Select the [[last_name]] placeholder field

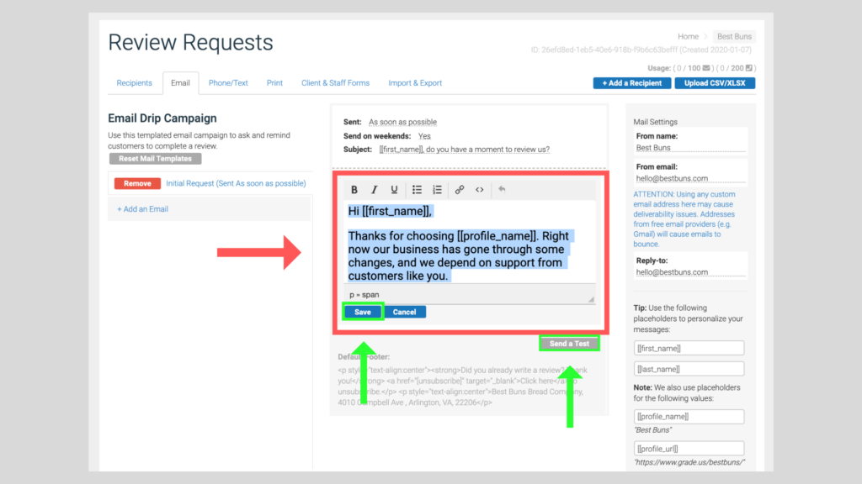(x=689, y=369)
